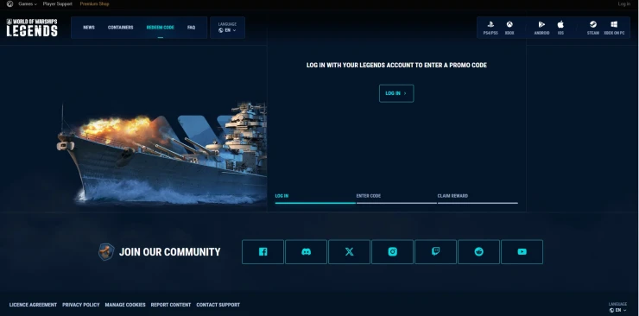This screenshot has width=639, height=316.
Task: Click the promo code login prompt text
Action: coord(396,65)
